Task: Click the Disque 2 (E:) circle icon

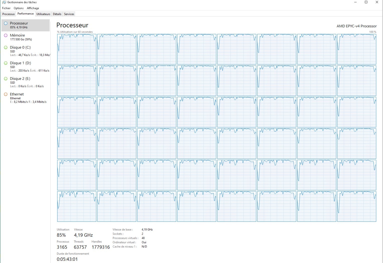Action: (x=6, y=79)
